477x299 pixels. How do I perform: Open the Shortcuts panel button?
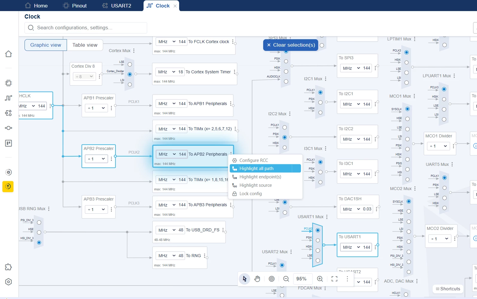[448, 289]
